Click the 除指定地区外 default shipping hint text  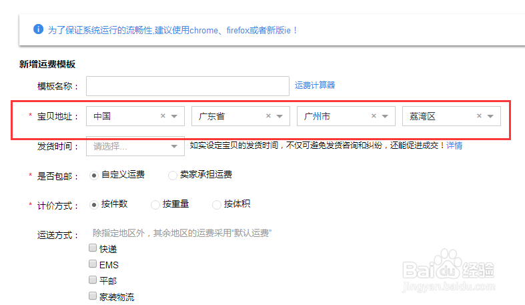tap(182, 233)
